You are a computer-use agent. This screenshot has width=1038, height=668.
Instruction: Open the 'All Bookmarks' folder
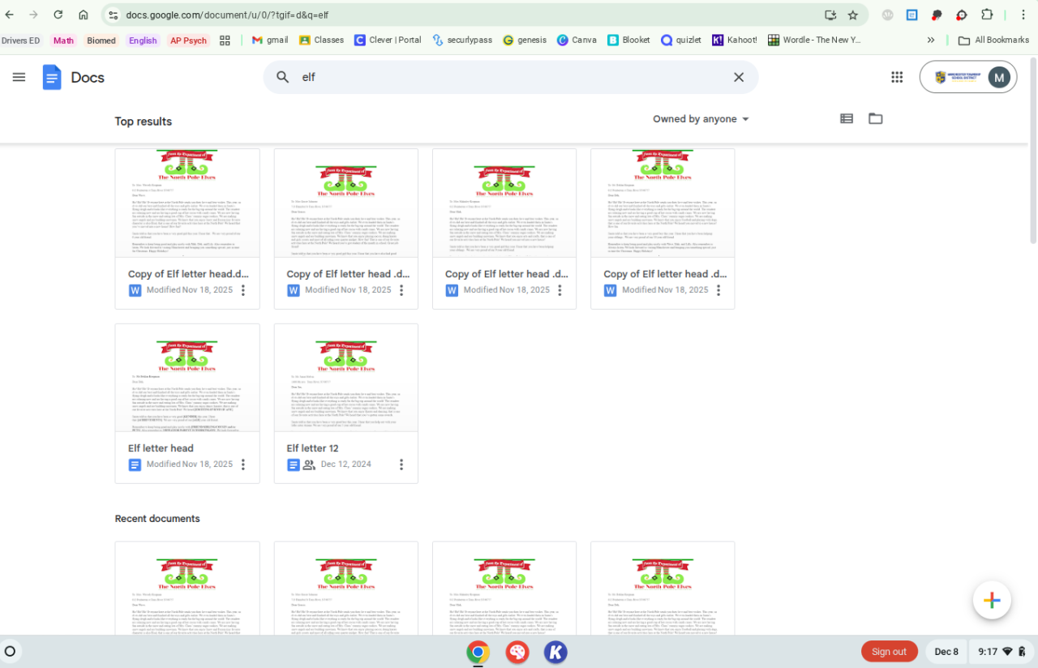pos(993,41)
